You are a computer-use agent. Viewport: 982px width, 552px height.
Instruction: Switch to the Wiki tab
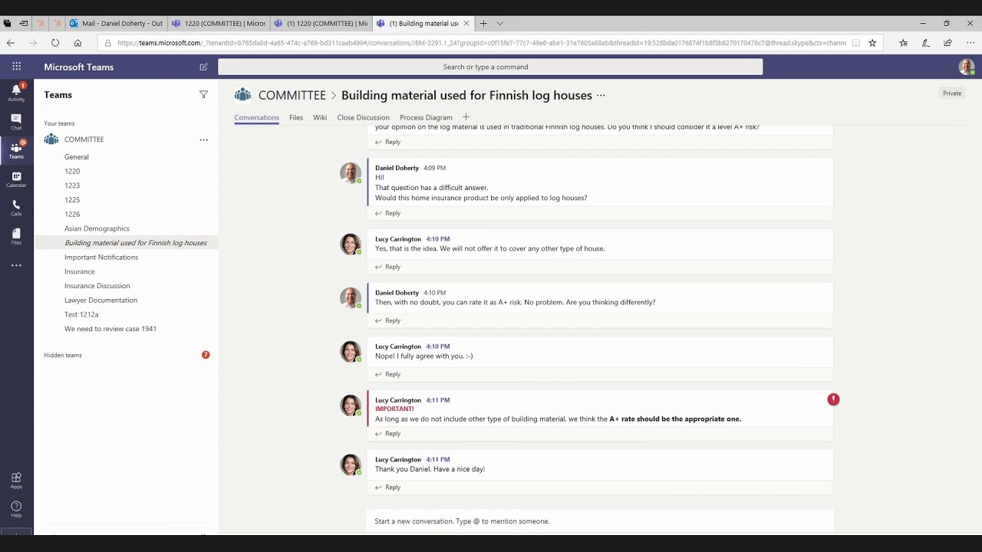pos(320,117)
